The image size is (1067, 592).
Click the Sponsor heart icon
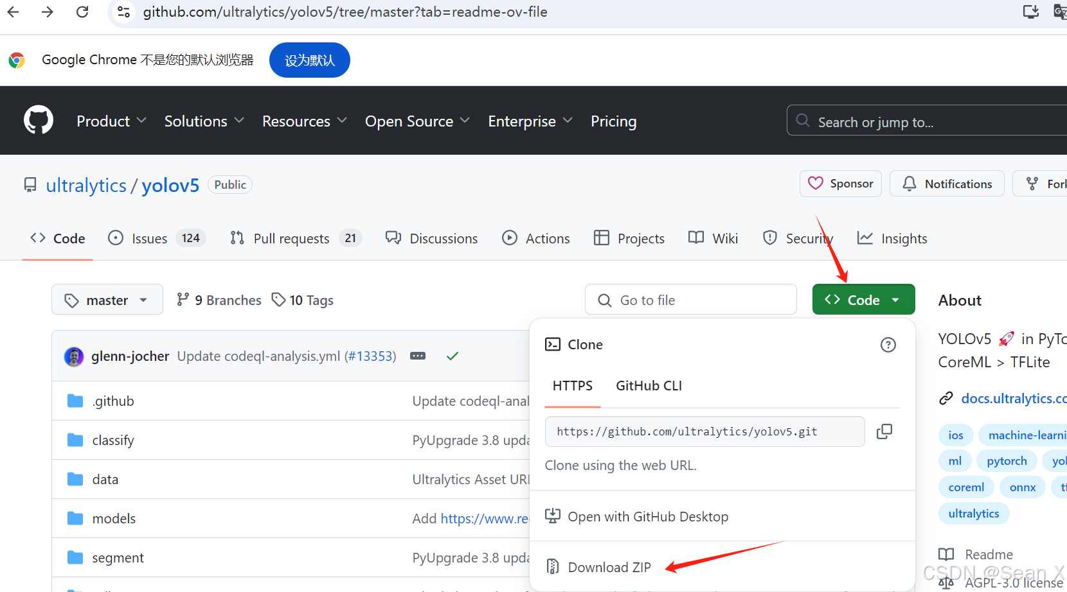[816, 183]
